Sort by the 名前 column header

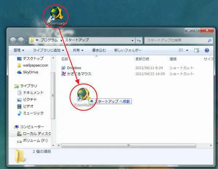[x=65, y=59]
